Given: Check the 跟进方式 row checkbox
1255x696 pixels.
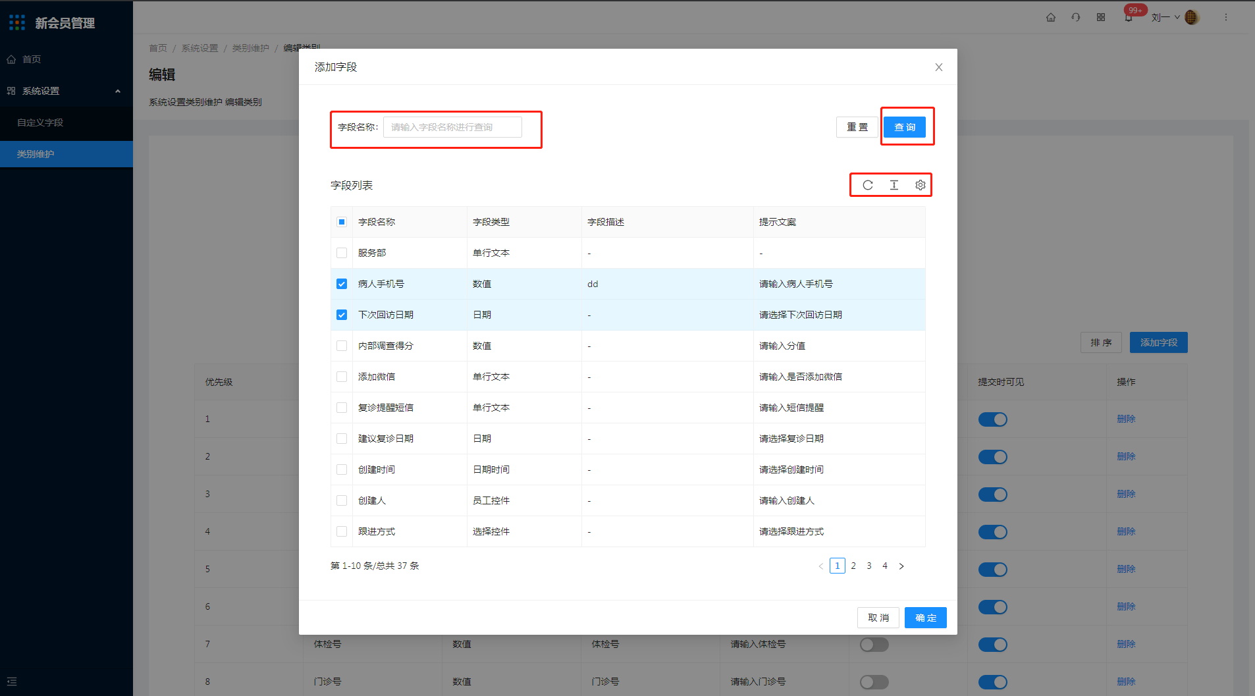Looking at the screenshot, I should 342,531.
